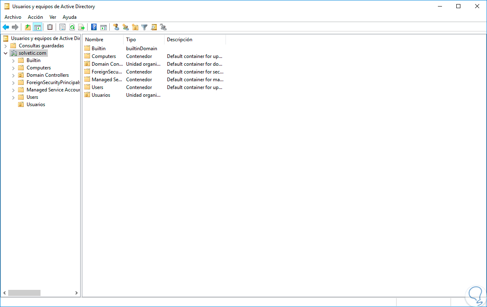Click the clipboard paste toolbar icon
This screenshot has width=487, height=307.
coord(50,27)
